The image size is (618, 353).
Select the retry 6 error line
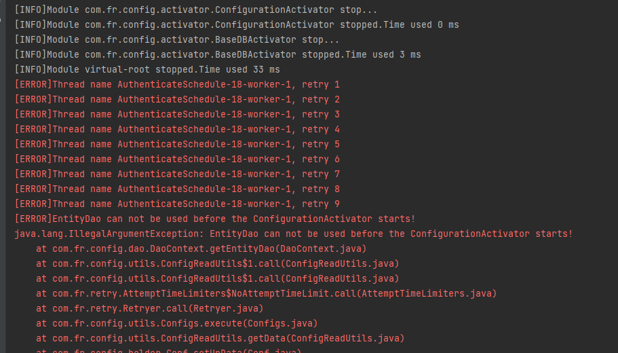(177, 160)
